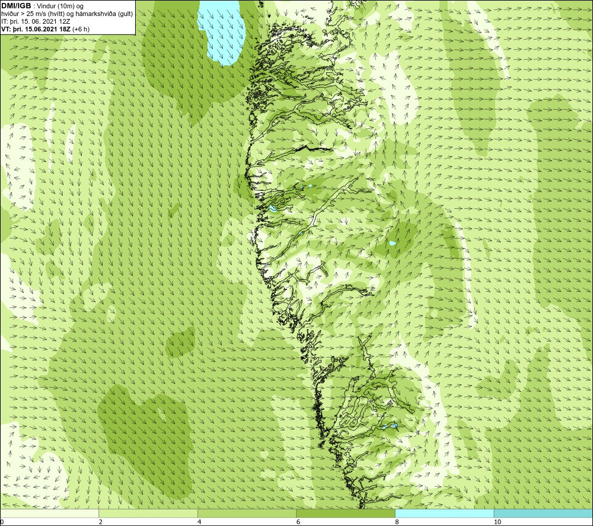Click the 'IT: þri. 15. 06. 2021 12Z' line

(x=36, y=21)
